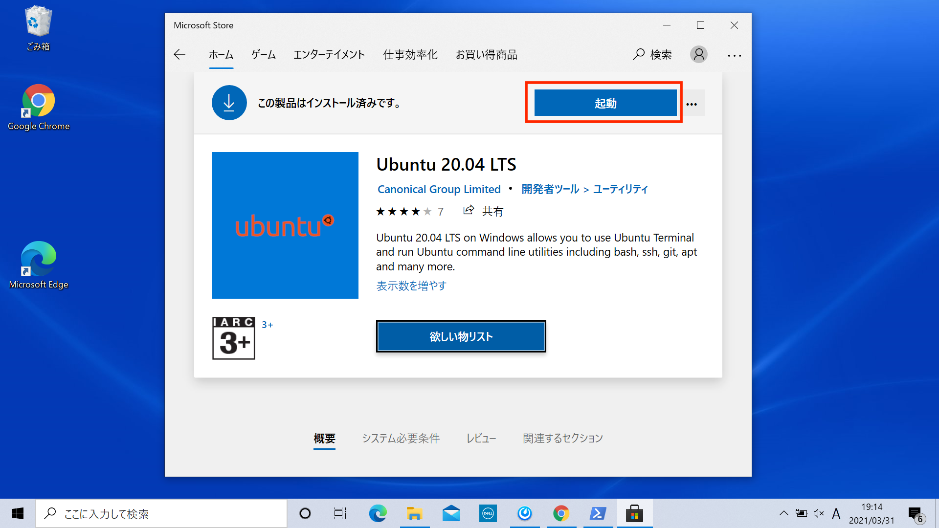Open the clock showing 19:14
Image resolution: width=939 pixels, height=528 pixels.
point(872,513)
